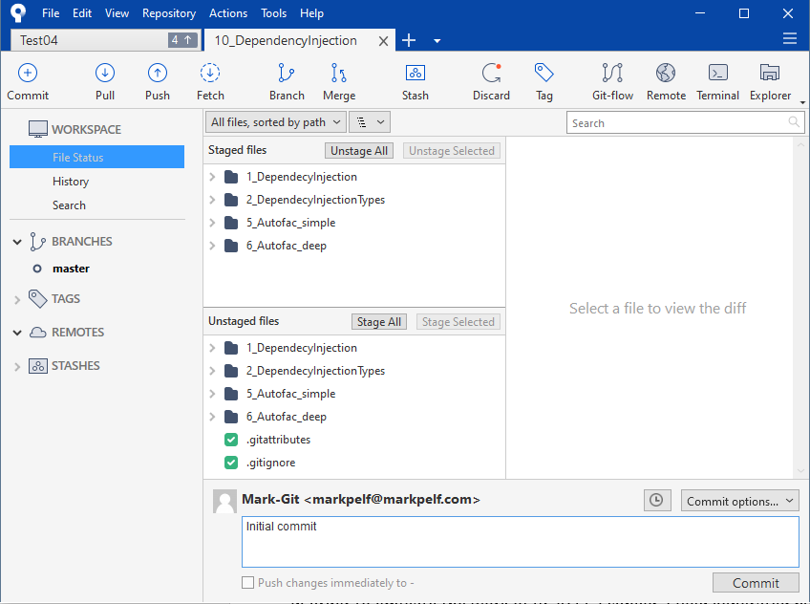Open the File menu
The width and height of the screenshot is (810, 604).
[51, 13]
